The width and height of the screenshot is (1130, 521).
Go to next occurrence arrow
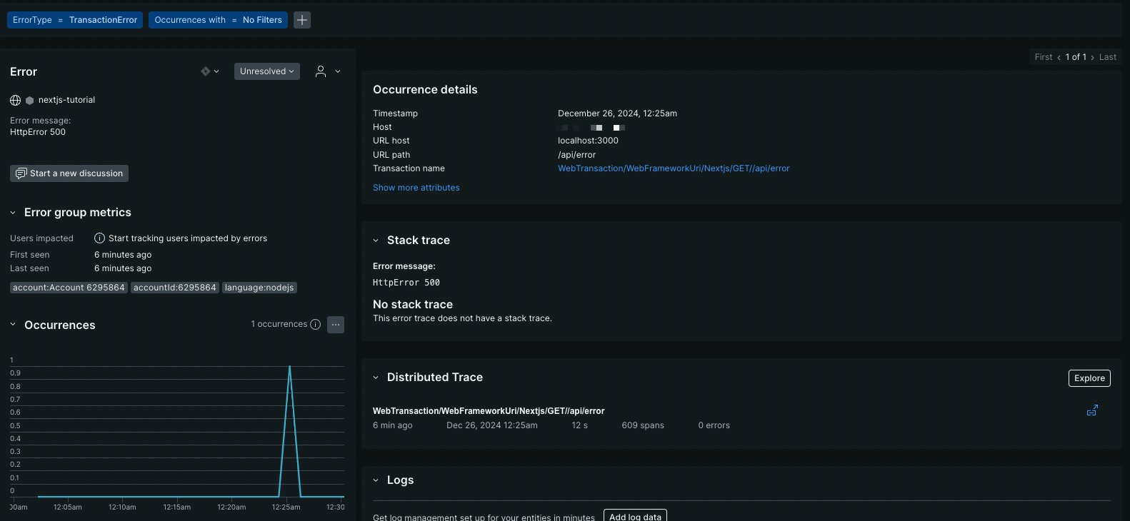point(1092,58)
